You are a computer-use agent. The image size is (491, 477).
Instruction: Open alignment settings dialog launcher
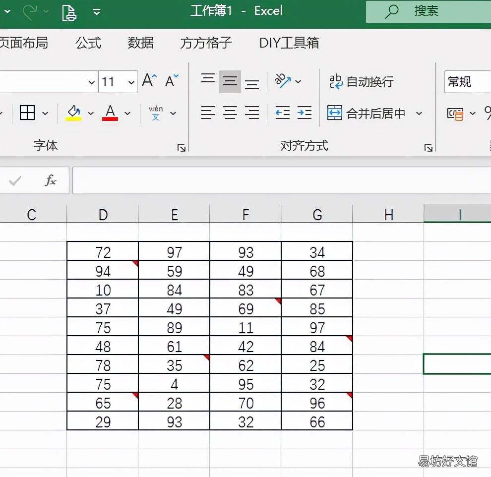coord(429,147)
